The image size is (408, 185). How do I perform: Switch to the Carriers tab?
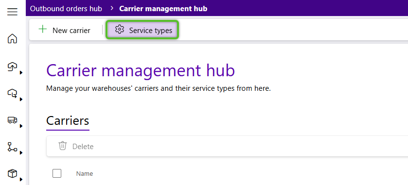coord(68,121)
